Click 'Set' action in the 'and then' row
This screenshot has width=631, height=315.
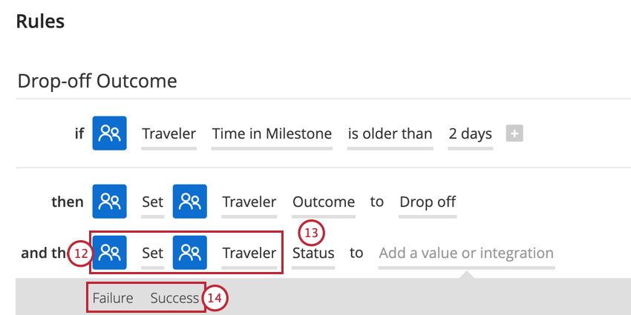(152, 253)
